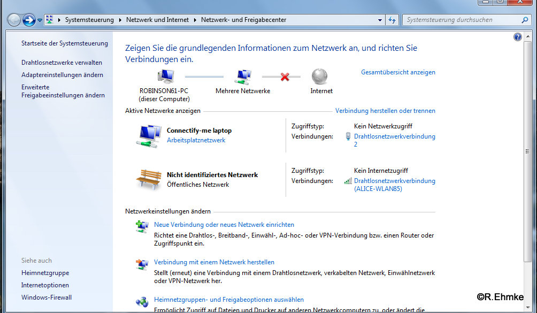Click the Systemsteuerung durchsuchen search field
The height and width of the screenshot is (313, 537).
click(x=462, y=20)
